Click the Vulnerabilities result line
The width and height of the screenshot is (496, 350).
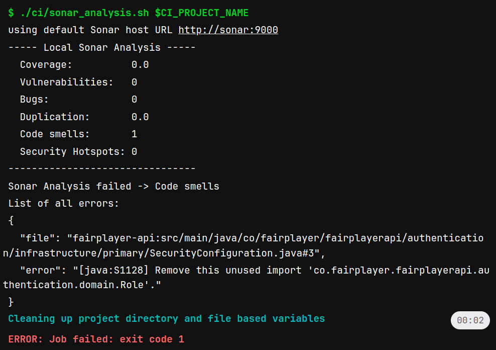[78, 82]
